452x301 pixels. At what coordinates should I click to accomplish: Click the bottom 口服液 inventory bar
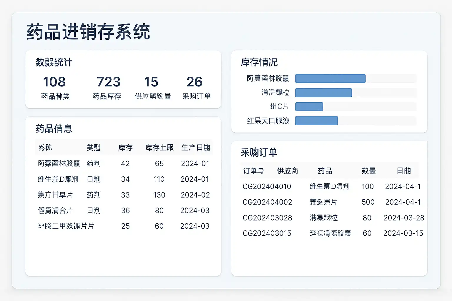[x=316, y=121]
